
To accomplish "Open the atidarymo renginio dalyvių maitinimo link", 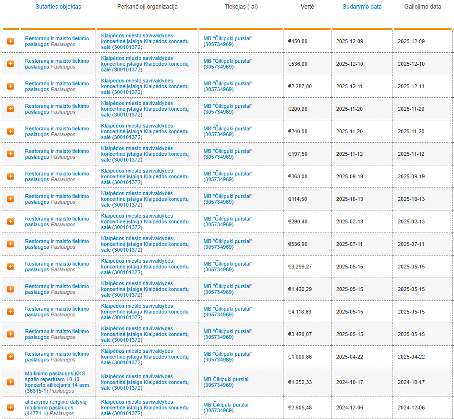I will pos(55,404).
